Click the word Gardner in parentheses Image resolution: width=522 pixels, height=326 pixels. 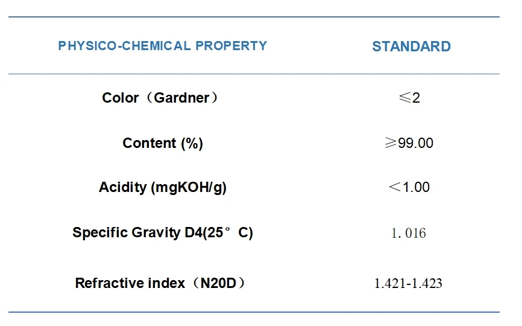tap(182, 98)
